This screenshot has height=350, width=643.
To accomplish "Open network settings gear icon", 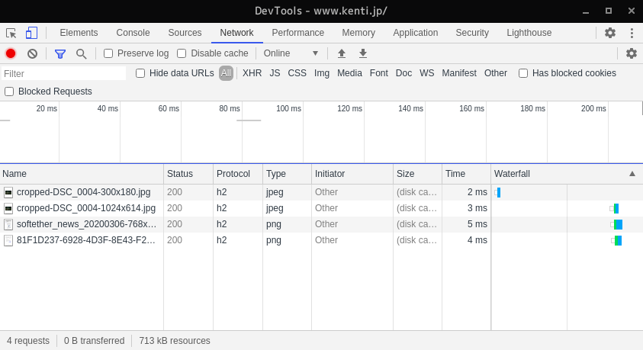I will pos(632,53).
